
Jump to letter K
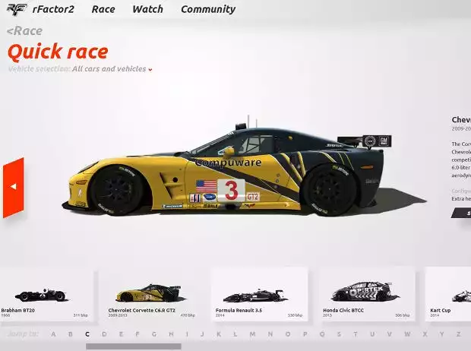click(x=219, y=334)
